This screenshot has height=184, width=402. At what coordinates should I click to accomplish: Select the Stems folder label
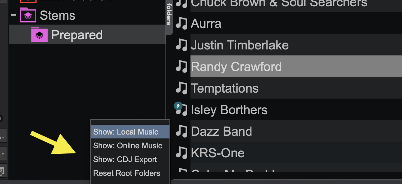click(x=57, y=16)
